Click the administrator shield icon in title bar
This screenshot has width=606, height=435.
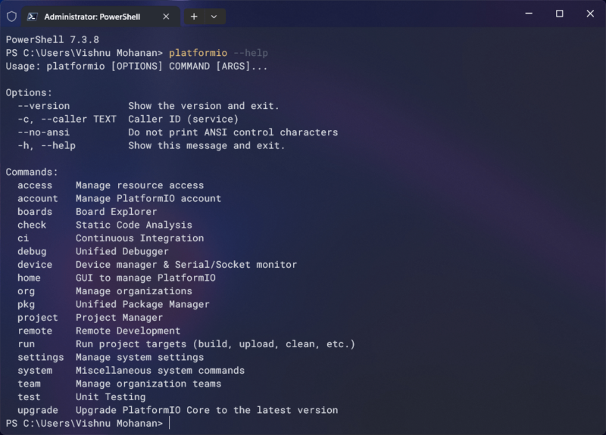click(11, 15)
